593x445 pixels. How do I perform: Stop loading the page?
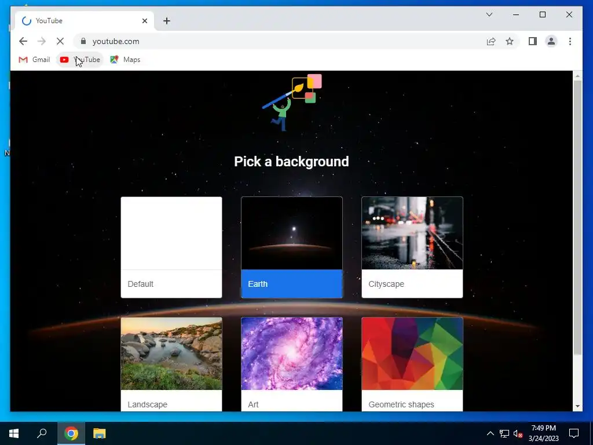click(x=60, y=41)
